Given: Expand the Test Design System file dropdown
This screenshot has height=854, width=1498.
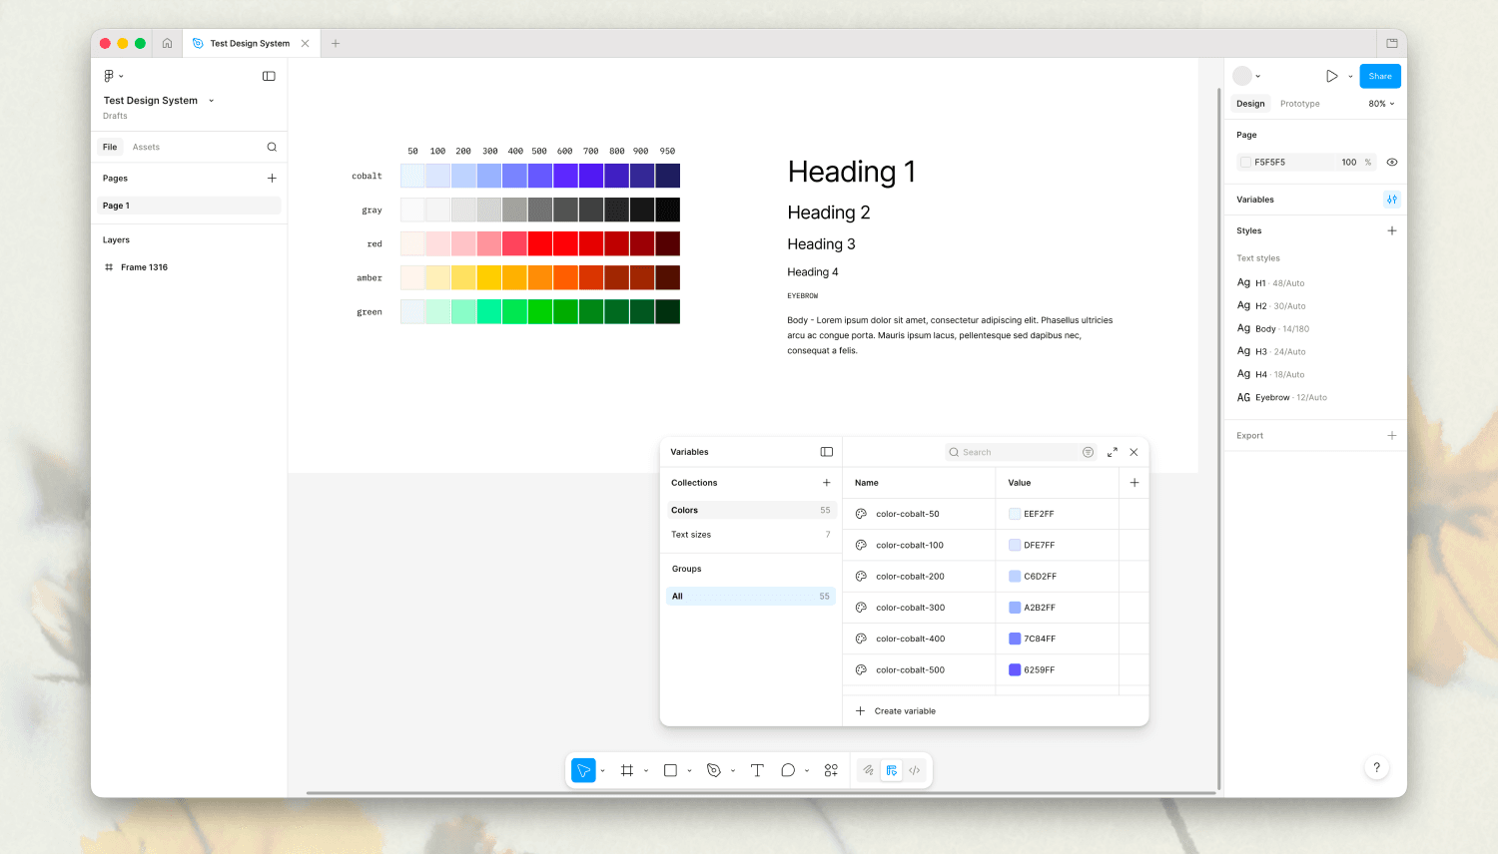Looking at the screenshot, I should [211, 101].
